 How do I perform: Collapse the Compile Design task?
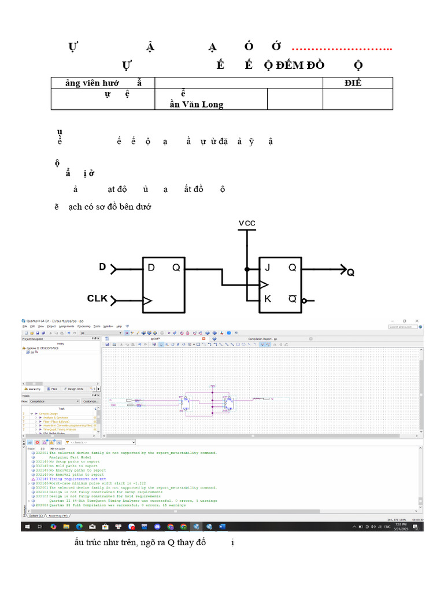(x=32, y=414)
